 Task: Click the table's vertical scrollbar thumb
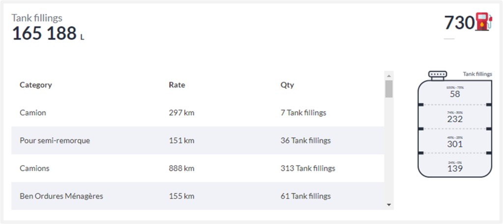(x=389, y=89)
